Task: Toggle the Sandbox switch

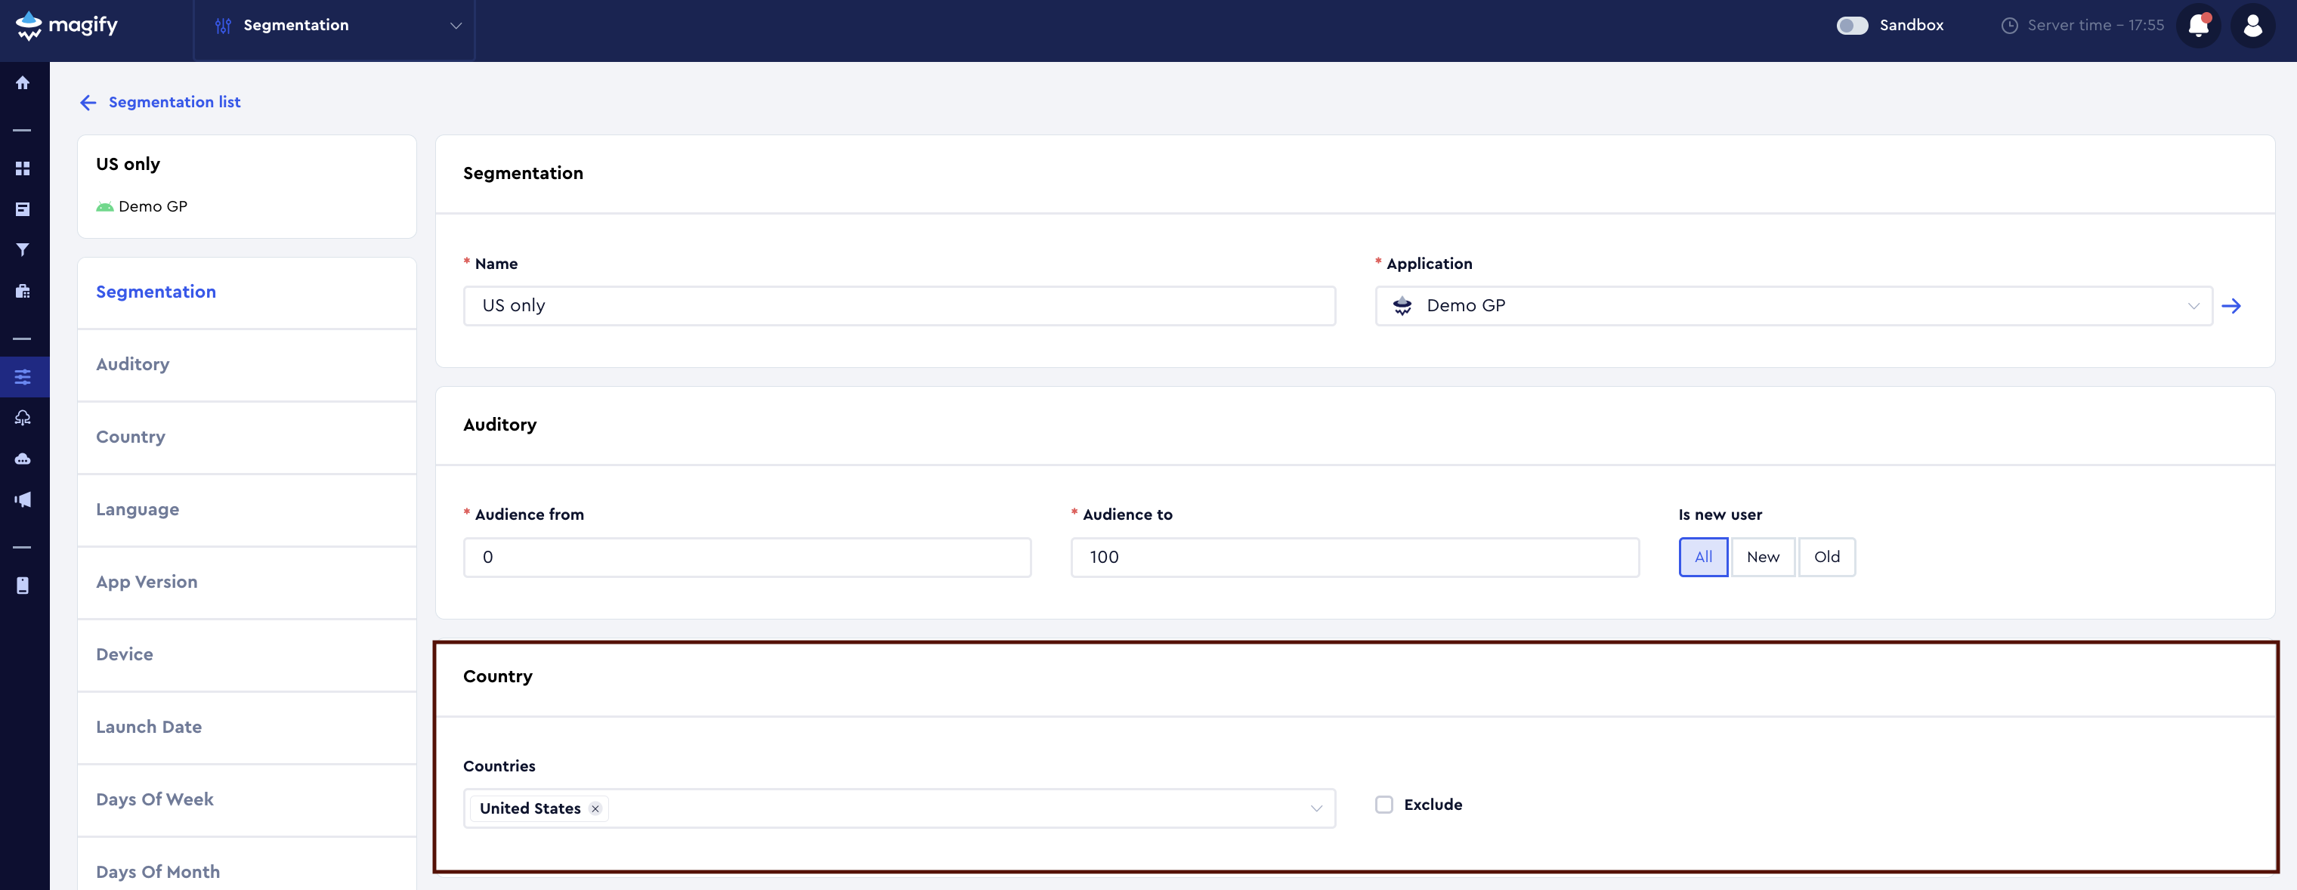Action: point(1852,26)
